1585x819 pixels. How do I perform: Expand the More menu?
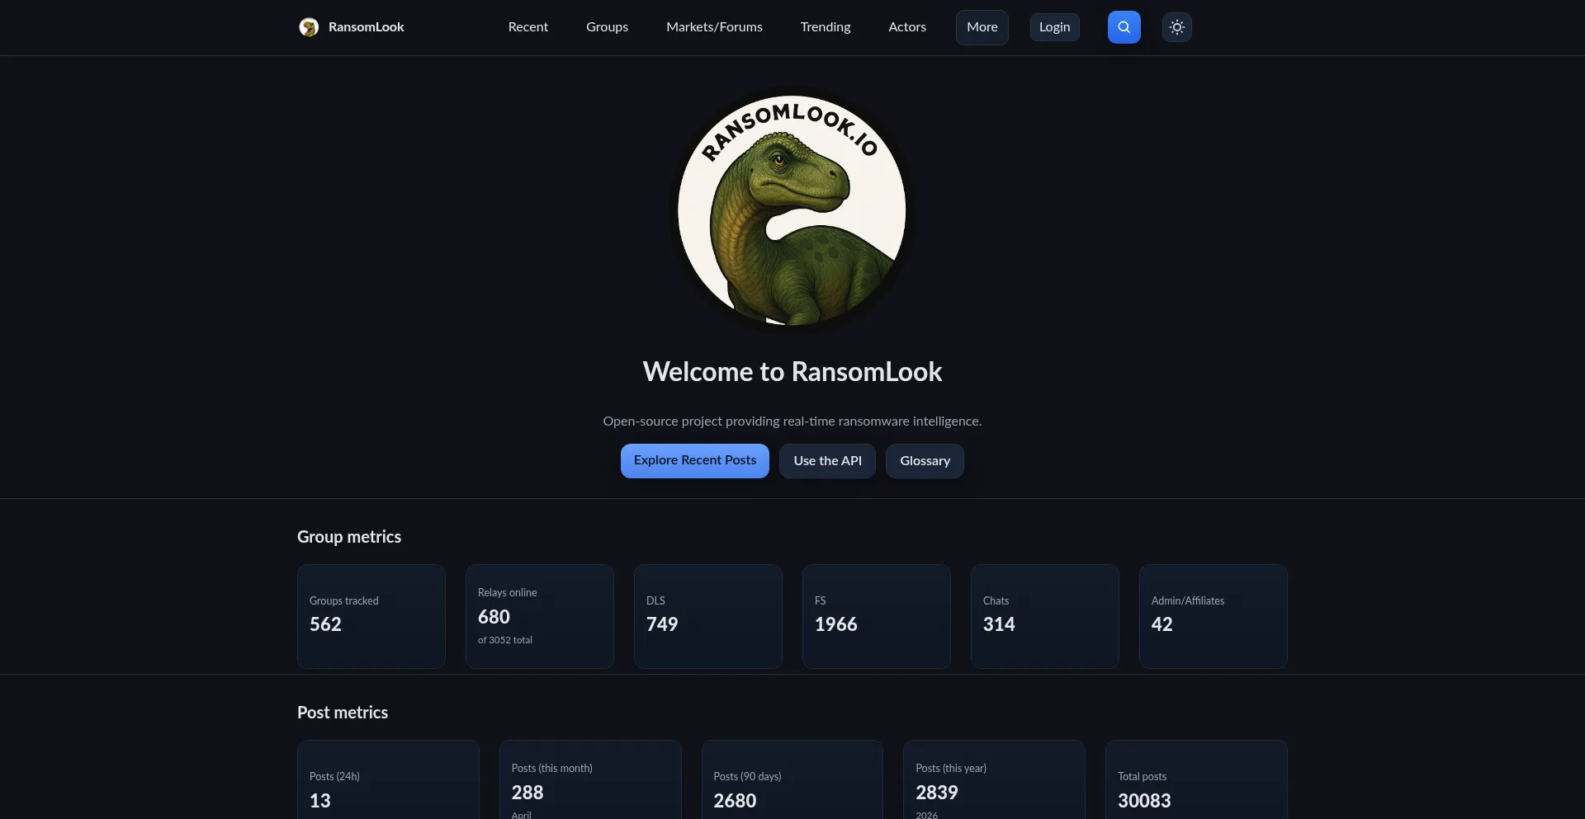pyautogui.click(x=982, y=27)
